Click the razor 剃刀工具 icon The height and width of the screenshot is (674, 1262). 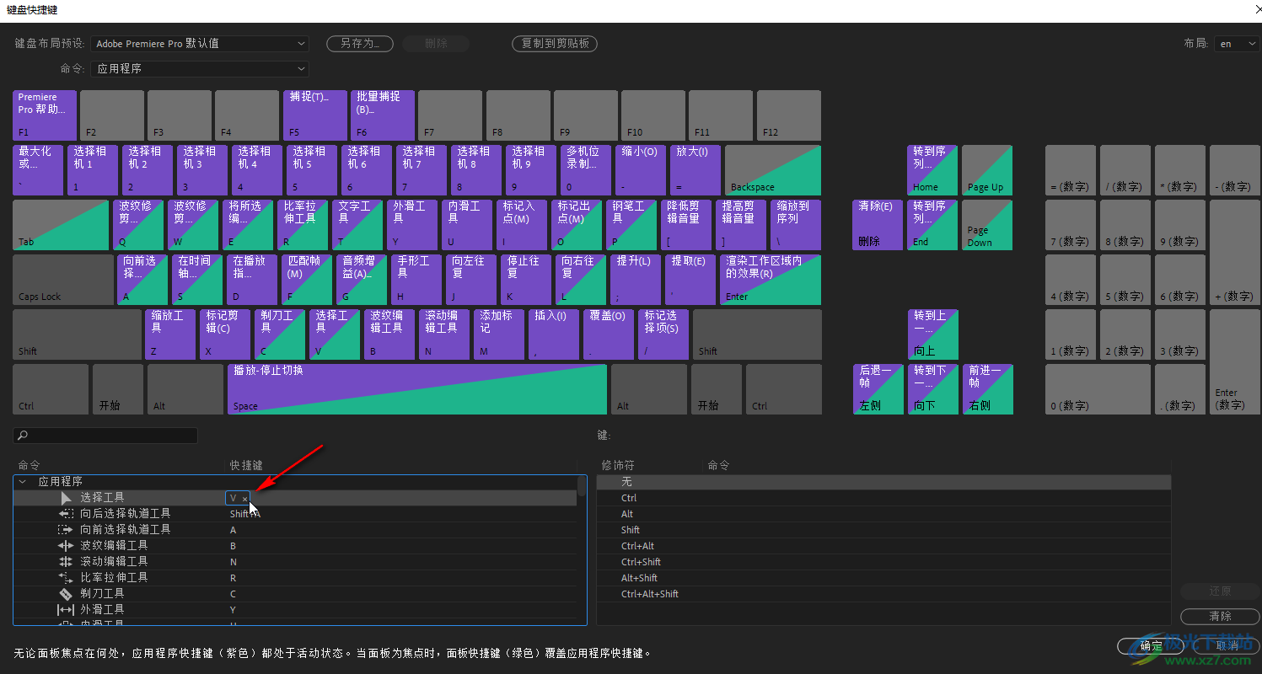66,594
